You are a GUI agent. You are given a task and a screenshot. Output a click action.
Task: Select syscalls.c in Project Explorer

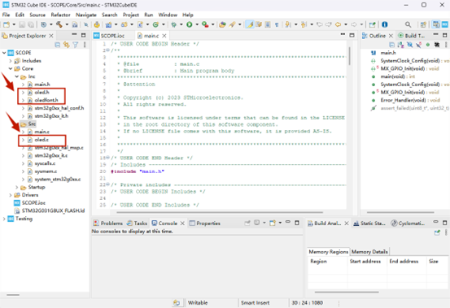pos(45,163)
